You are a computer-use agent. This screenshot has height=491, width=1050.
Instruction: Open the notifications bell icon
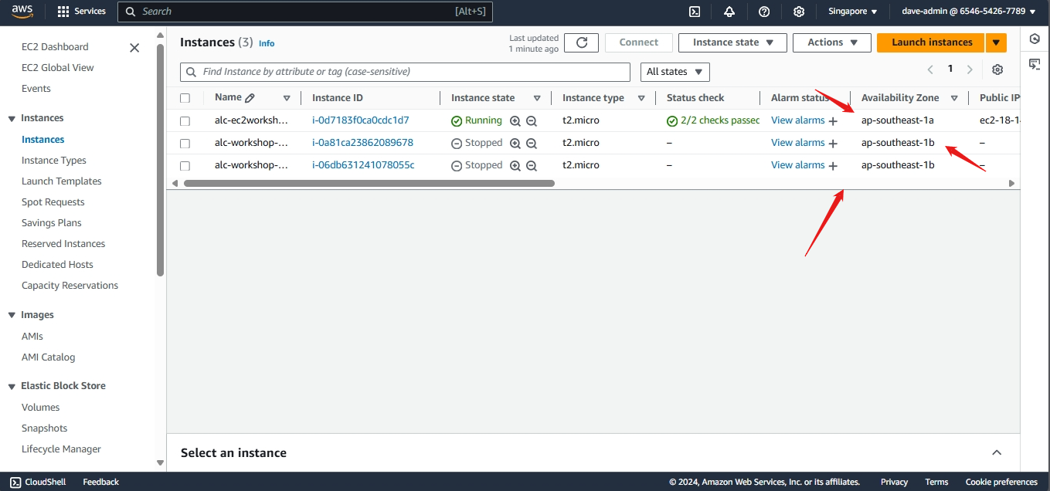click(x=729, y=12)
